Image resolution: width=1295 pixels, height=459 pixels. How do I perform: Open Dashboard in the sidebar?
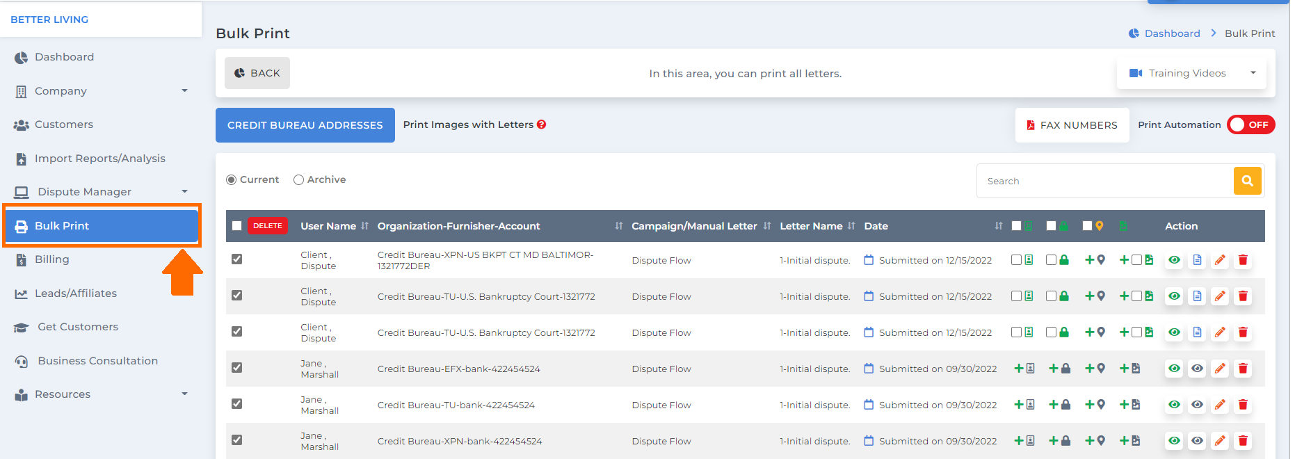(x=64, y=57)
